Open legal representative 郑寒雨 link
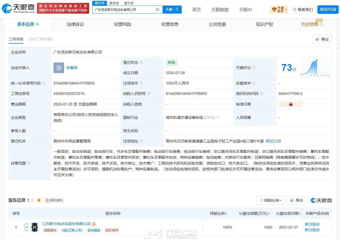This screenshot has width=340, height=240. click(x=72, y=68)
